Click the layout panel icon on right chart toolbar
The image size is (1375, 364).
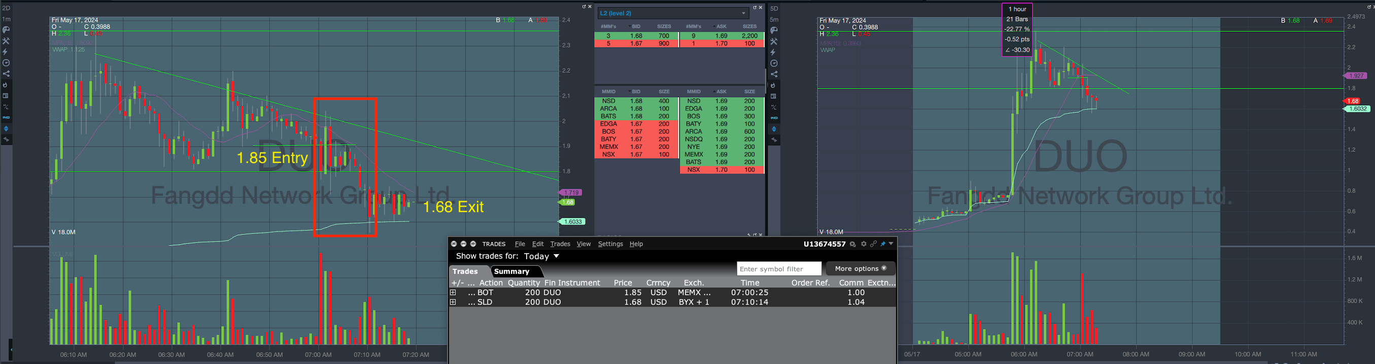774,97
